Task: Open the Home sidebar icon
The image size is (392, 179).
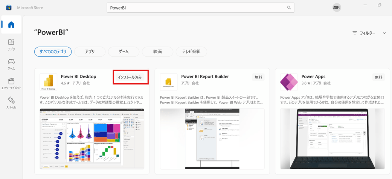Action: (11, 24)
